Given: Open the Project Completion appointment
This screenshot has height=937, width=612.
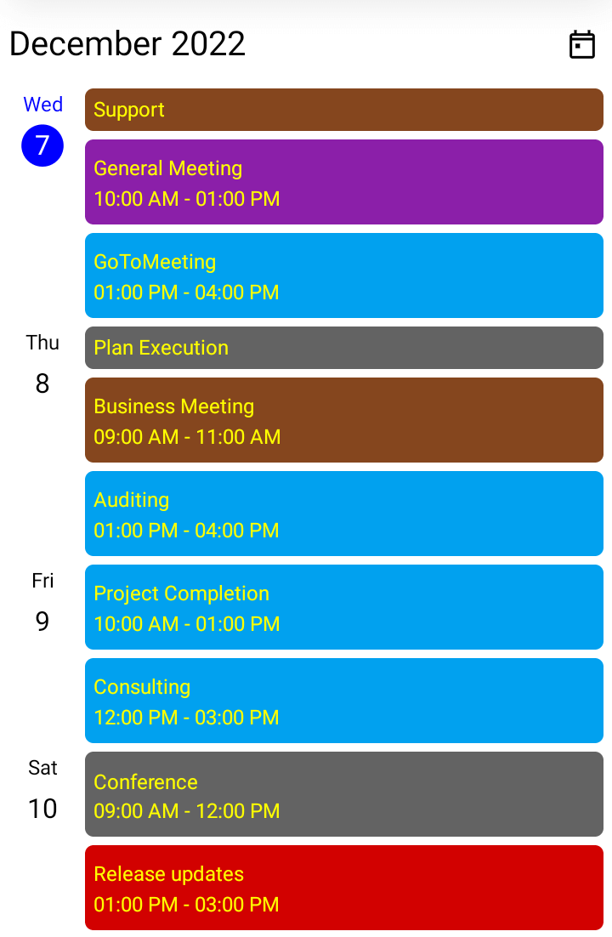Looking at the screenshot, I should click(343, 607).
